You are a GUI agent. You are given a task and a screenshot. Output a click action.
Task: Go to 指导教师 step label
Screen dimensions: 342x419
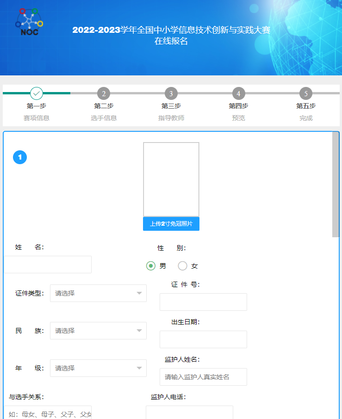(171, 118)
